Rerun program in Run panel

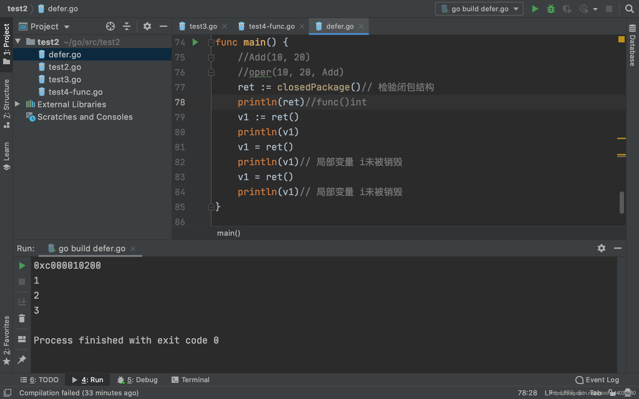click(22, 266)
